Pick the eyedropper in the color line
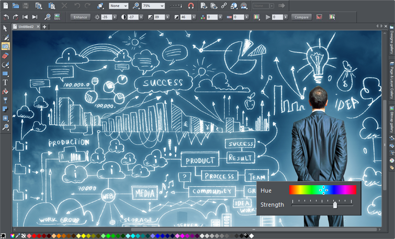This screenshot has height=239, width=395. coord(18,236)
